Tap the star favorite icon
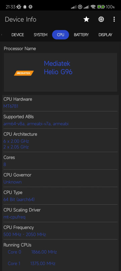The width and height of the screenshot is (121, 271). tap(86, 19)
